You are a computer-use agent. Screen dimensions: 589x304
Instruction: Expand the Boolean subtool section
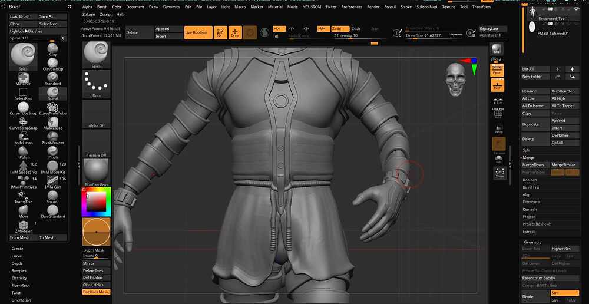[530, 180]
